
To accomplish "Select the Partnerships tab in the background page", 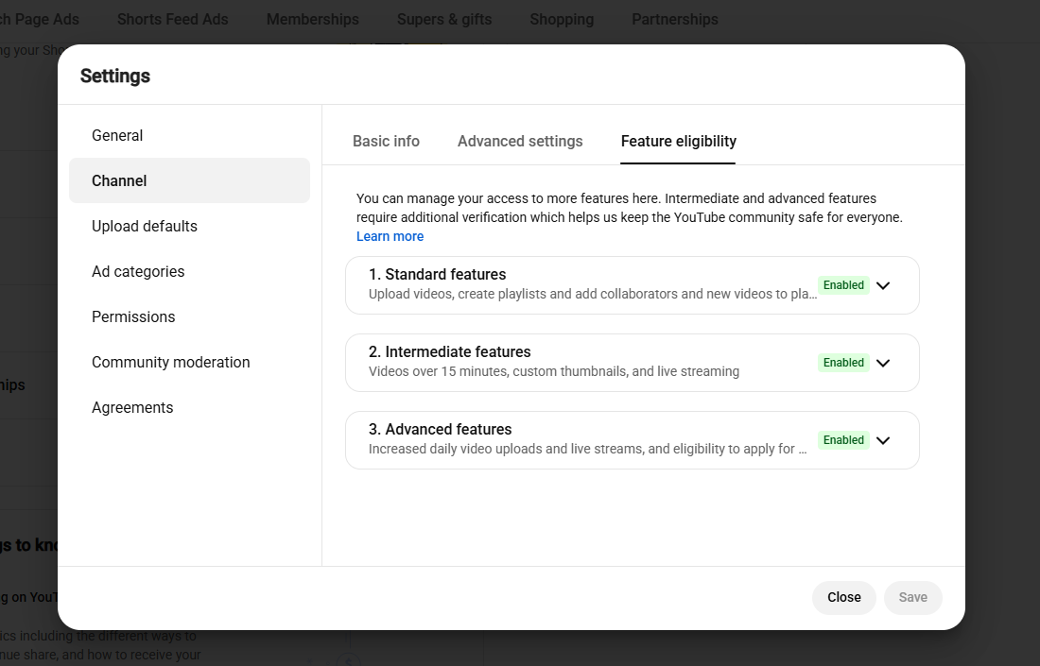I will tap(674, 19).
